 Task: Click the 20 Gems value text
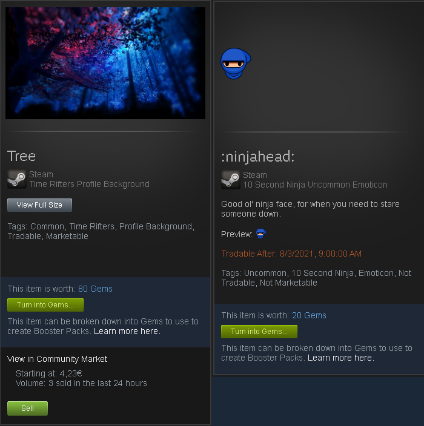pyautogui.click(x=309, y=315)
